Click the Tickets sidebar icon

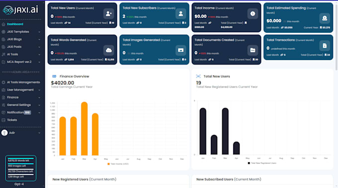pyautogui.click(x=3, y=120)
